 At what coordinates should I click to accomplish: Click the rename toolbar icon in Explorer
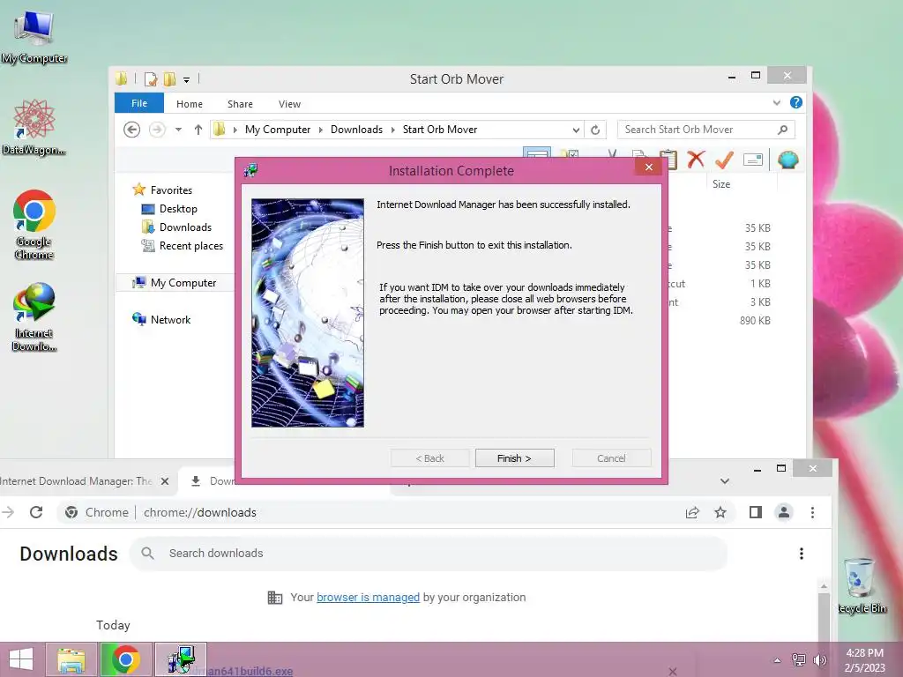(x=753, y=160)
